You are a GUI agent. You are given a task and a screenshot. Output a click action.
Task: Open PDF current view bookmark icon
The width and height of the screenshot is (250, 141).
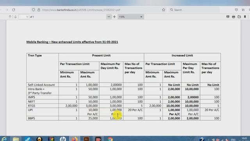(245, 16)
